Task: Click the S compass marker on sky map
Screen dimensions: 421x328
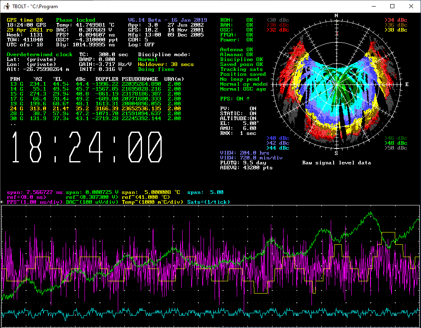Action: (x=336, y=153)
